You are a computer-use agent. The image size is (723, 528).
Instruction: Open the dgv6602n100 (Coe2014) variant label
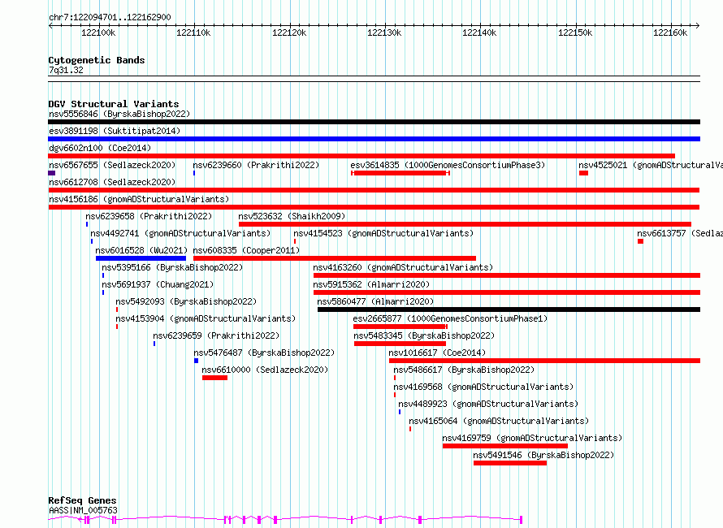tap(100, 148)
